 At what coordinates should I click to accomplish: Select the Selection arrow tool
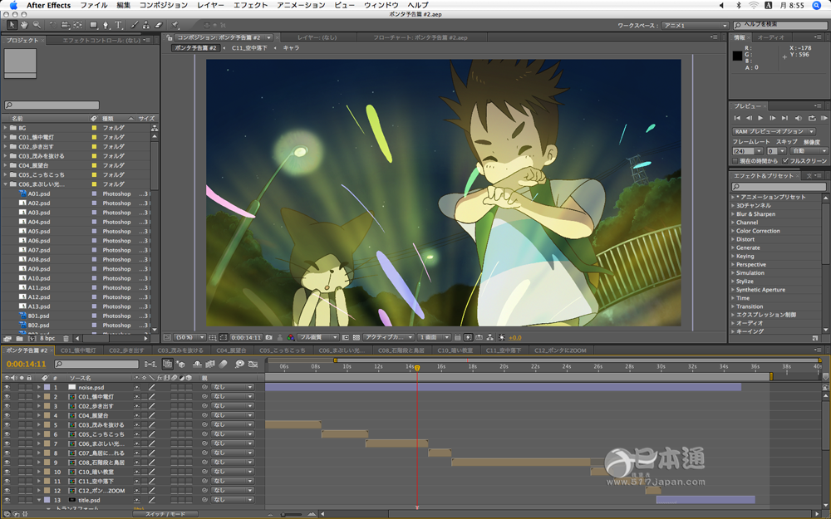(12, 25)
